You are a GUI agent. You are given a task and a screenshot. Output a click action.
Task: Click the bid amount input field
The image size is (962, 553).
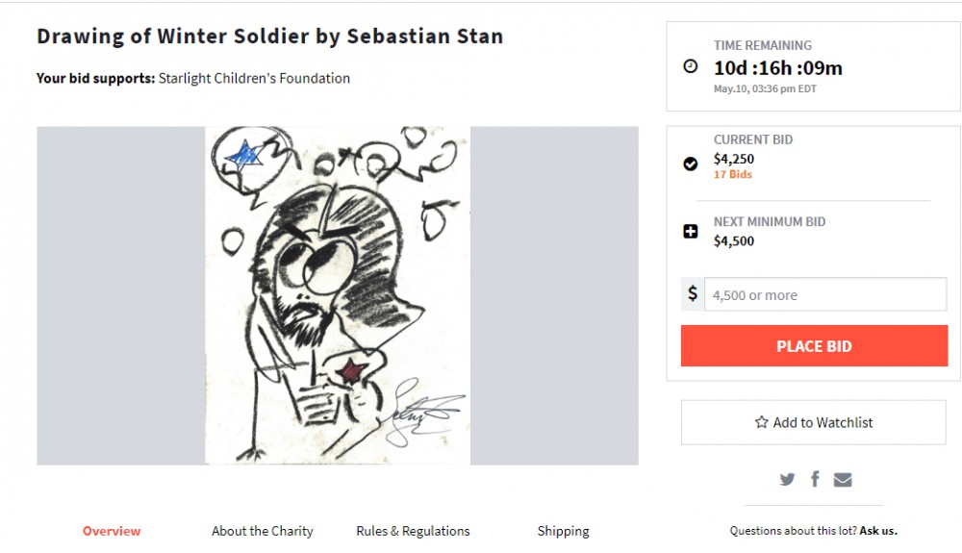tap(825, 295)
